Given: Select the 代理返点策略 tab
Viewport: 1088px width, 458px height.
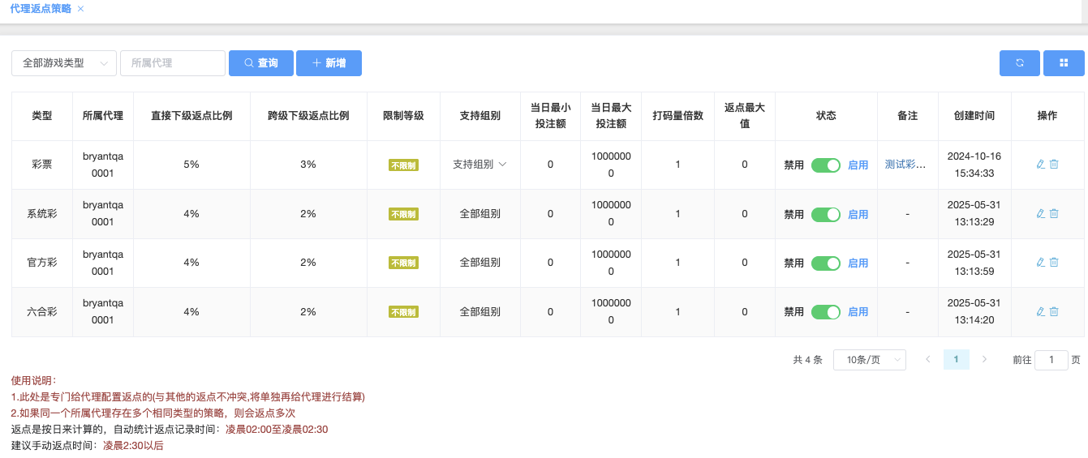Looking at the screenshot, I should 41,9.
